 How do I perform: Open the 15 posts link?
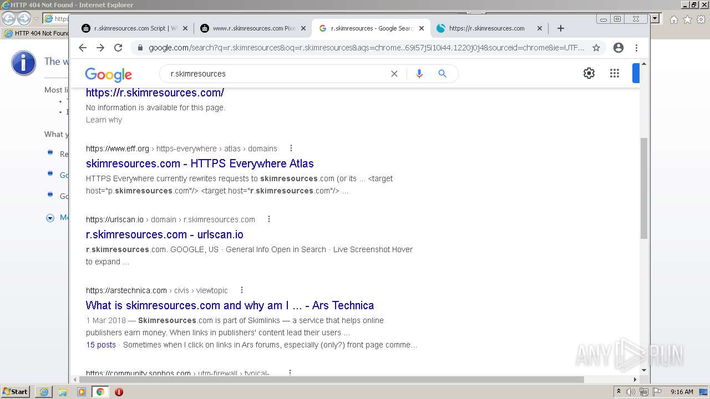101,345
